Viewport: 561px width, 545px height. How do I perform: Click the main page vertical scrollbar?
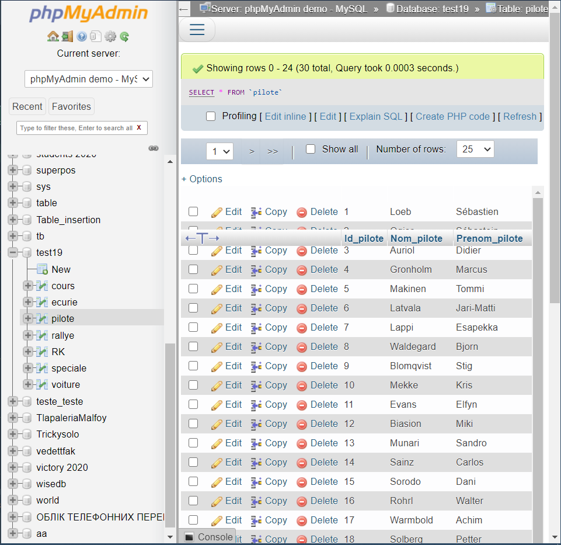(x=555, y=158)
